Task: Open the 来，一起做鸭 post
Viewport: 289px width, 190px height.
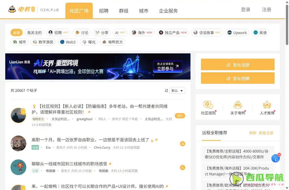Action: coord(97,186)
